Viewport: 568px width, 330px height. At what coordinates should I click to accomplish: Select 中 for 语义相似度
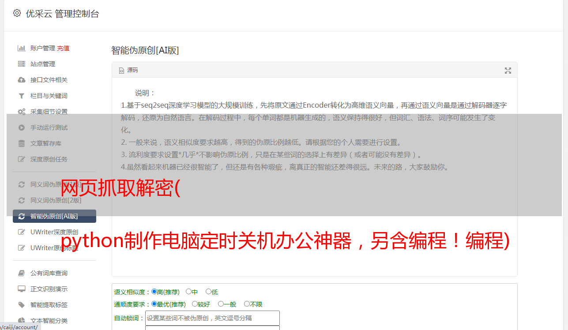188,292
